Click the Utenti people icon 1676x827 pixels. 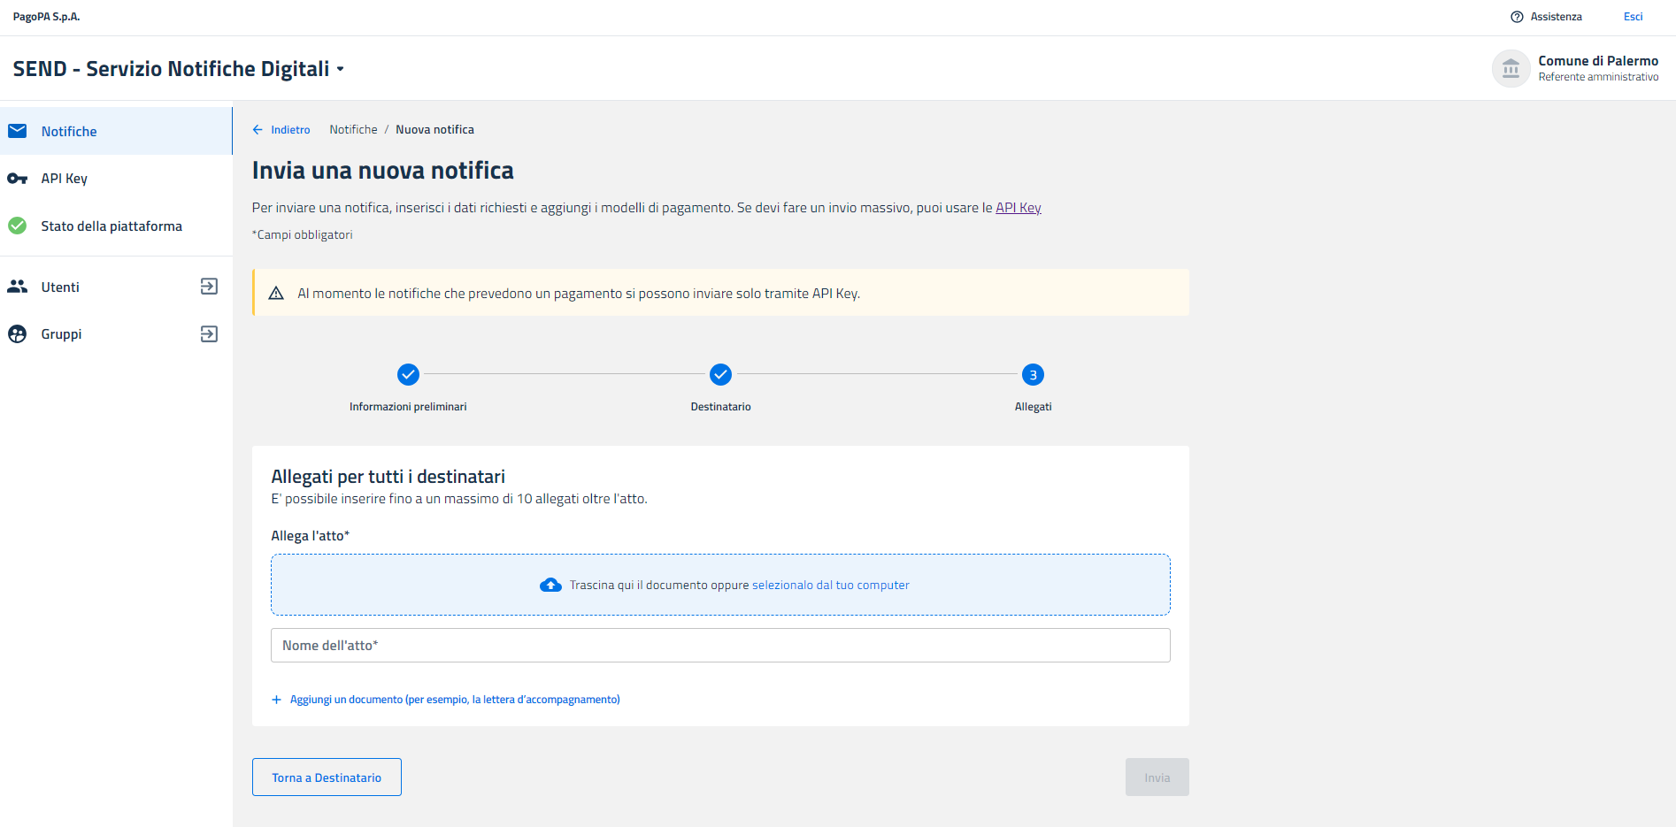pyautogui.click(x=18, y=287)
